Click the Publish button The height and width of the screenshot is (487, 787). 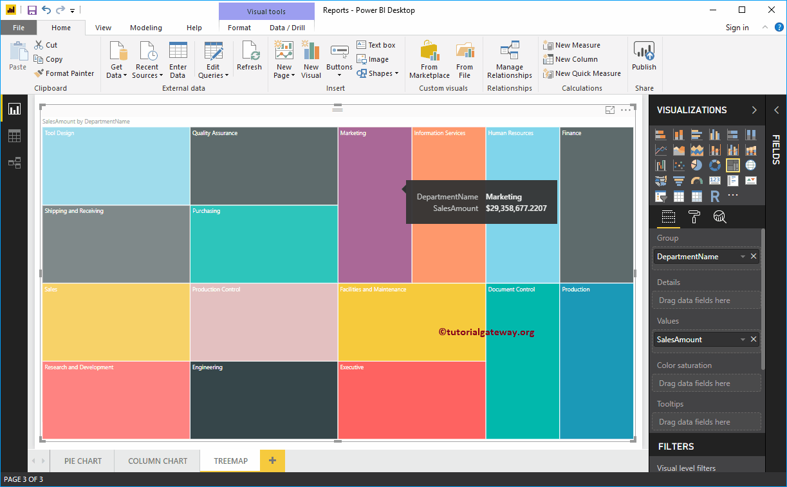pos(643,57)
